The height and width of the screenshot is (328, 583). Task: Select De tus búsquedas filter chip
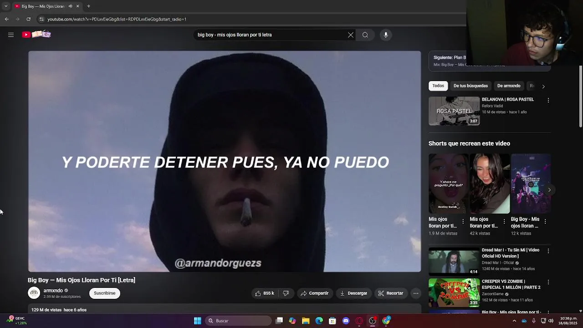click(470, 86)
